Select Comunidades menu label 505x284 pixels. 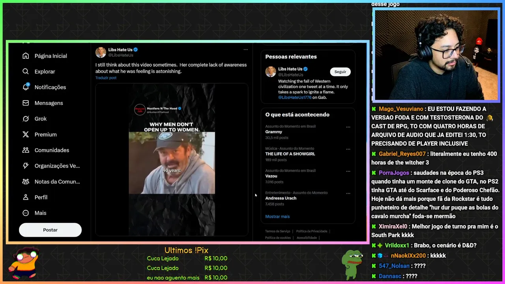(x=52, y=150)
